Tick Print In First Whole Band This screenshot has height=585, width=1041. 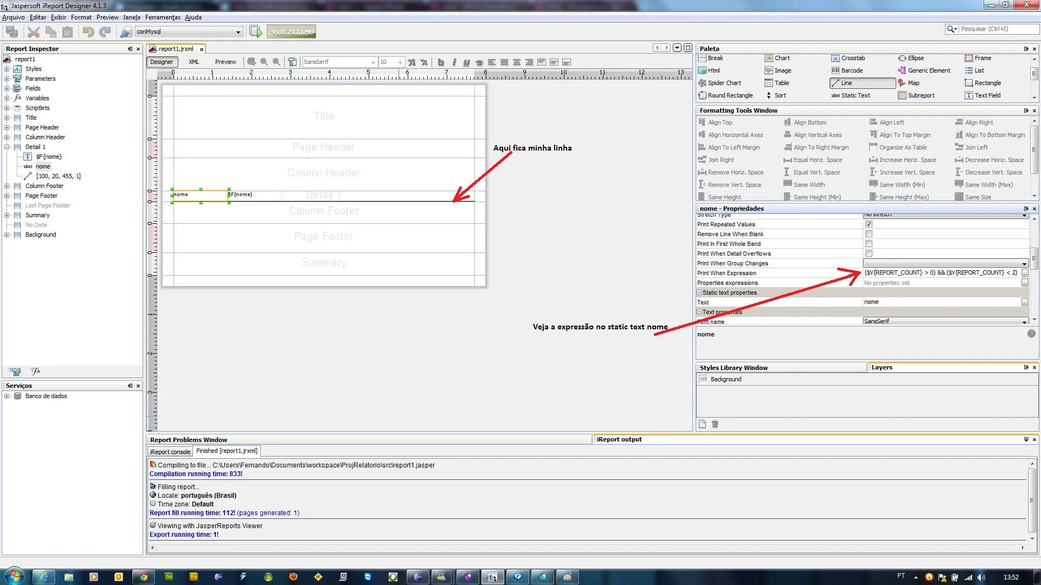[869, 244]
